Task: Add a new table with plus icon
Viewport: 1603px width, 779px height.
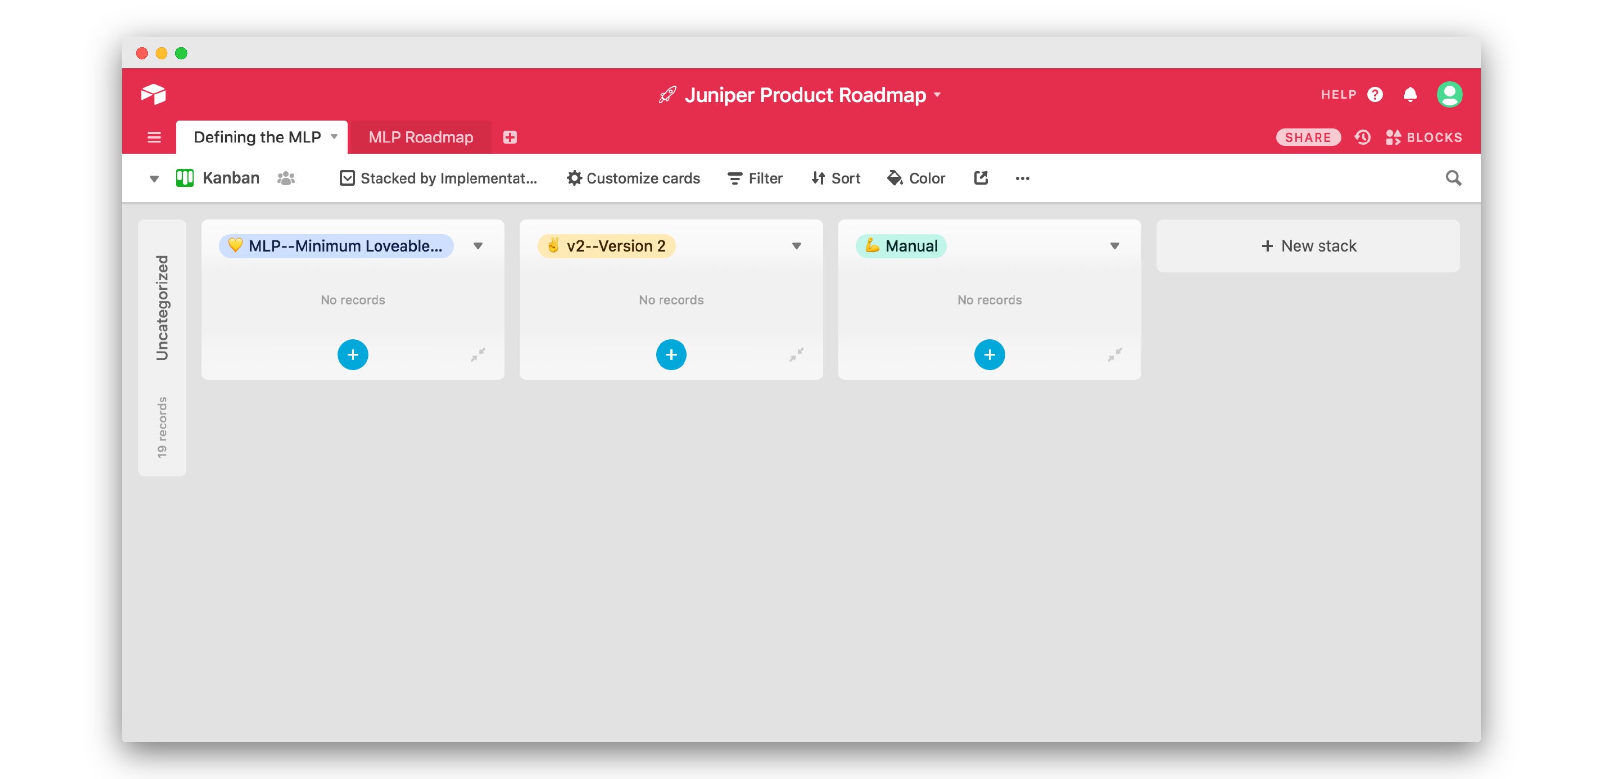Action: [510, 137]
